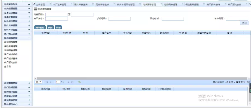Open page size dropdown showing 10
Image resolution: width=251 pixels, height=108 pixels.
coord(38,82)
